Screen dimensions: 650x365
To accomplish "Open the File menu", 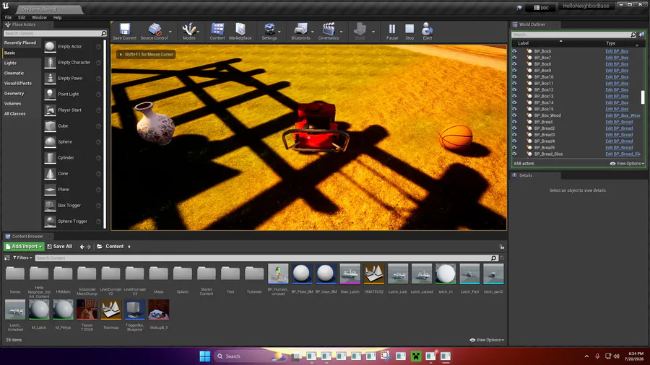I will coord(8,17).
